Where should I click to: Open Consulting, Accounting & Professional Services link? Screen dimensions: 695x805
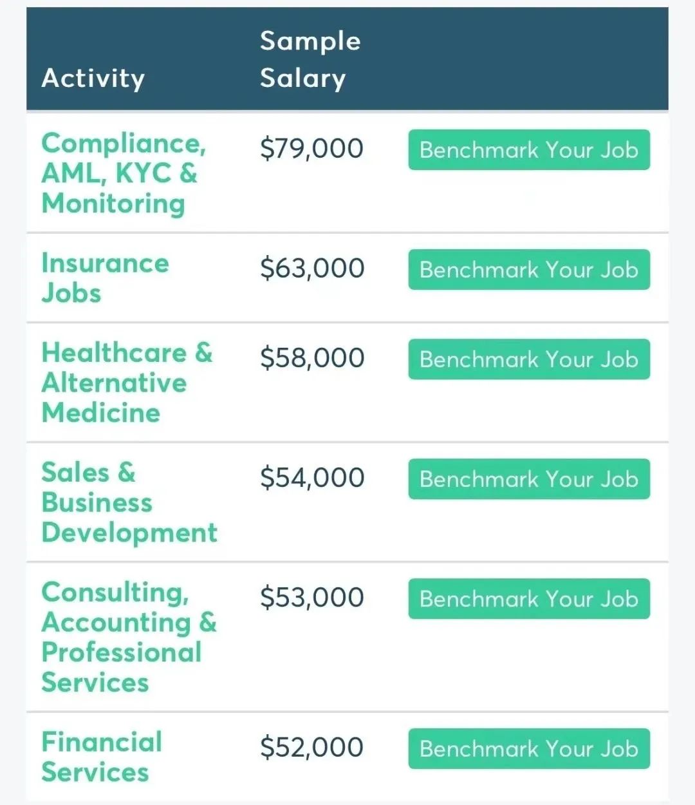pos(129,636)
